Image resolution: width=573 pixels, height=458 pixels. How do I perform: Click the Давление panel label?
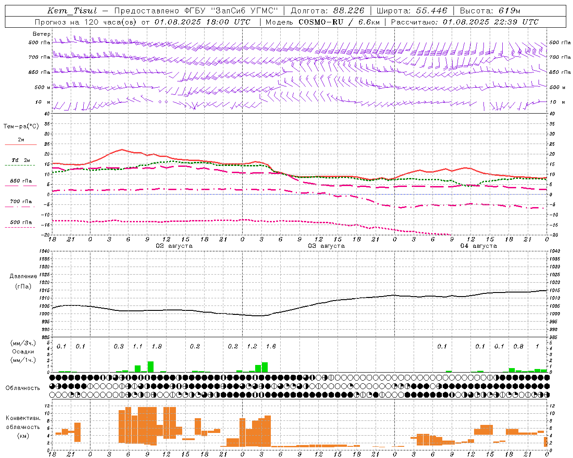23,276
